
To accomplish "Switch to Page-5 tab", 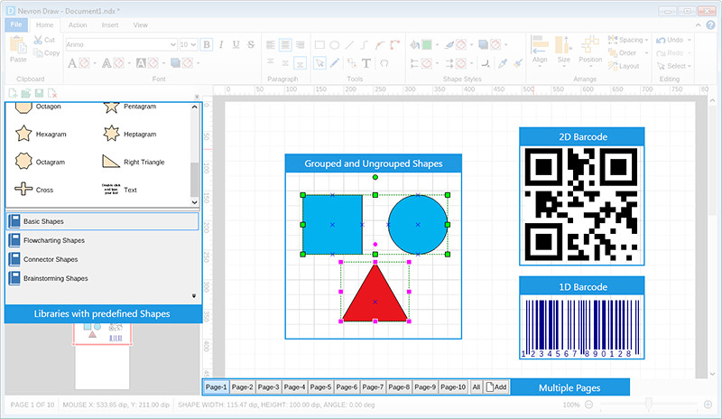I will (321, 386).
